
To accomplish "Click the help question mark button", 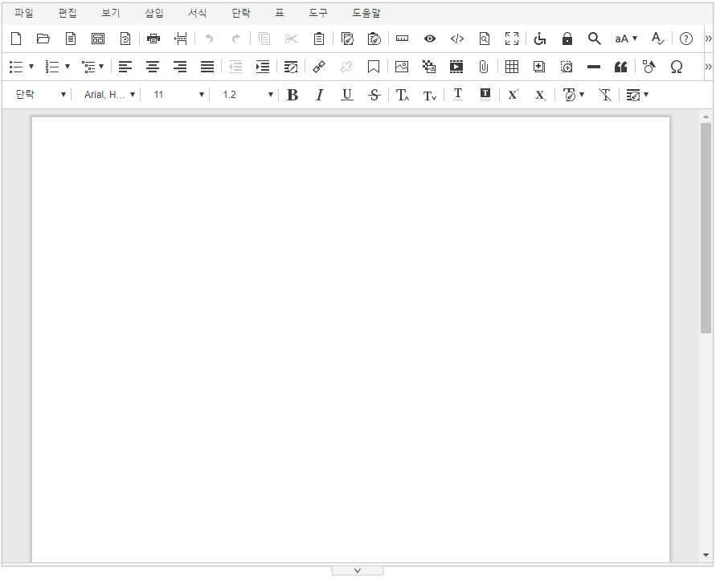I will (686, 39).
